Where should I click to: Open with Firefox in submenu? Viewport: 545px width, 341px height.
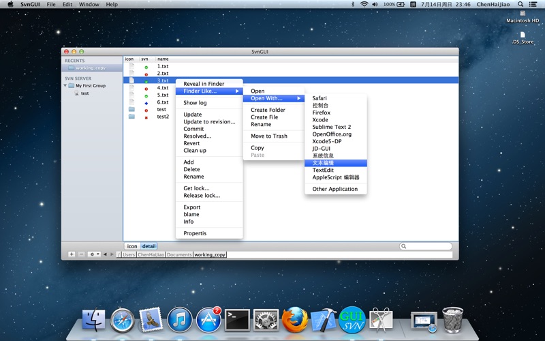pos(336,113)
